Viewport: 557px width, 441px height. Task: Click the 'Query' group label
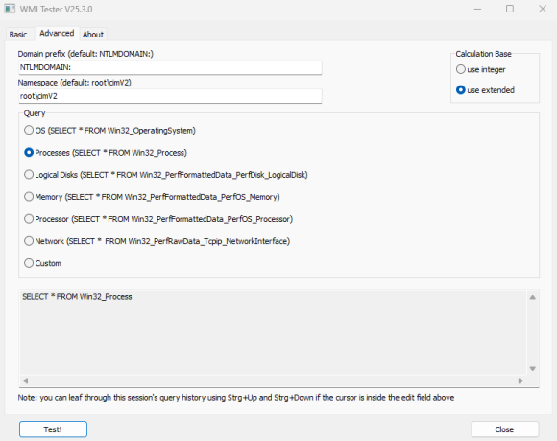tap(35, 113)
